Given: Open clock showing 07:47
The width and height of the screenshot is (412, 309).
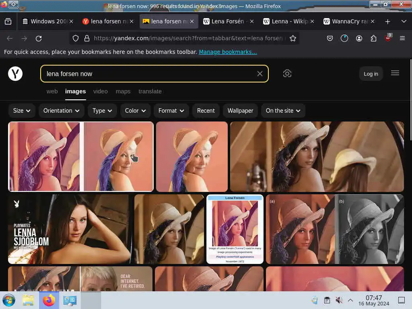Looking at the screenshot, I should (x=374, y=300).
